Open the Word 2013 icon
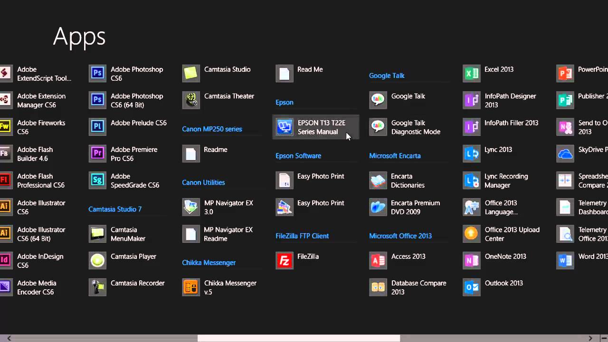 [565, 260]
